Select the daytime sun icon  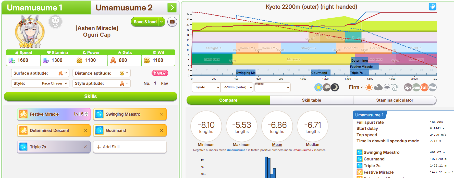pos(318,88)
